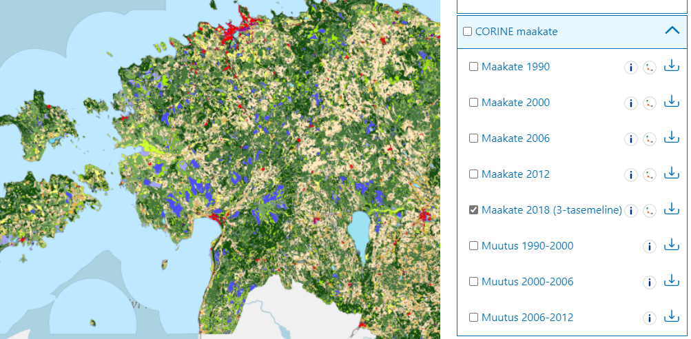
Task: Enable the Maakate 2006 checkbox
Action: coord(473,138)
